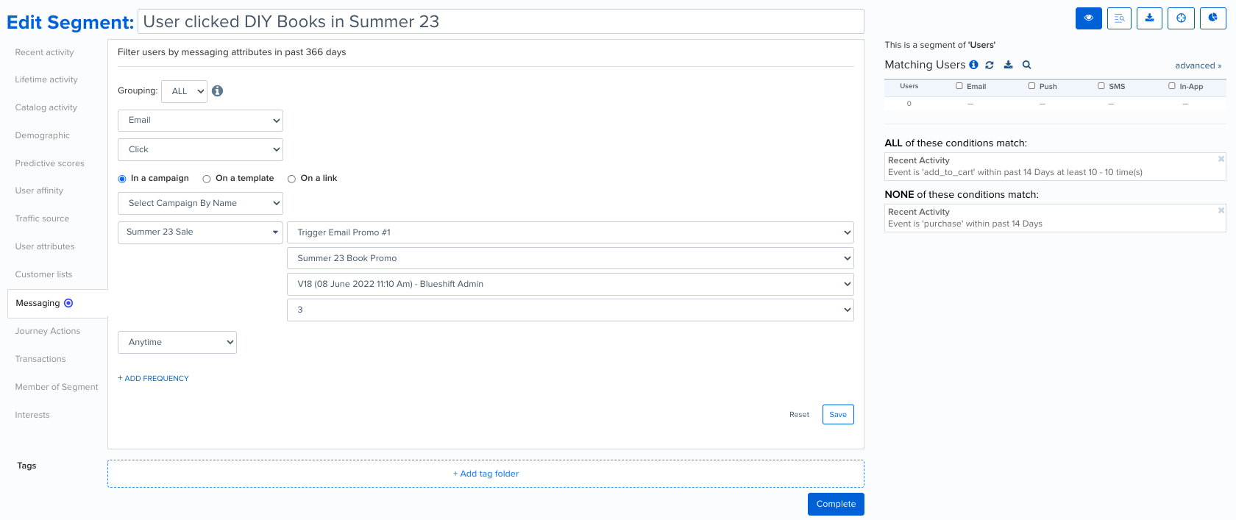
Task: Open the Demographic tab
Action: coord(43,135)
